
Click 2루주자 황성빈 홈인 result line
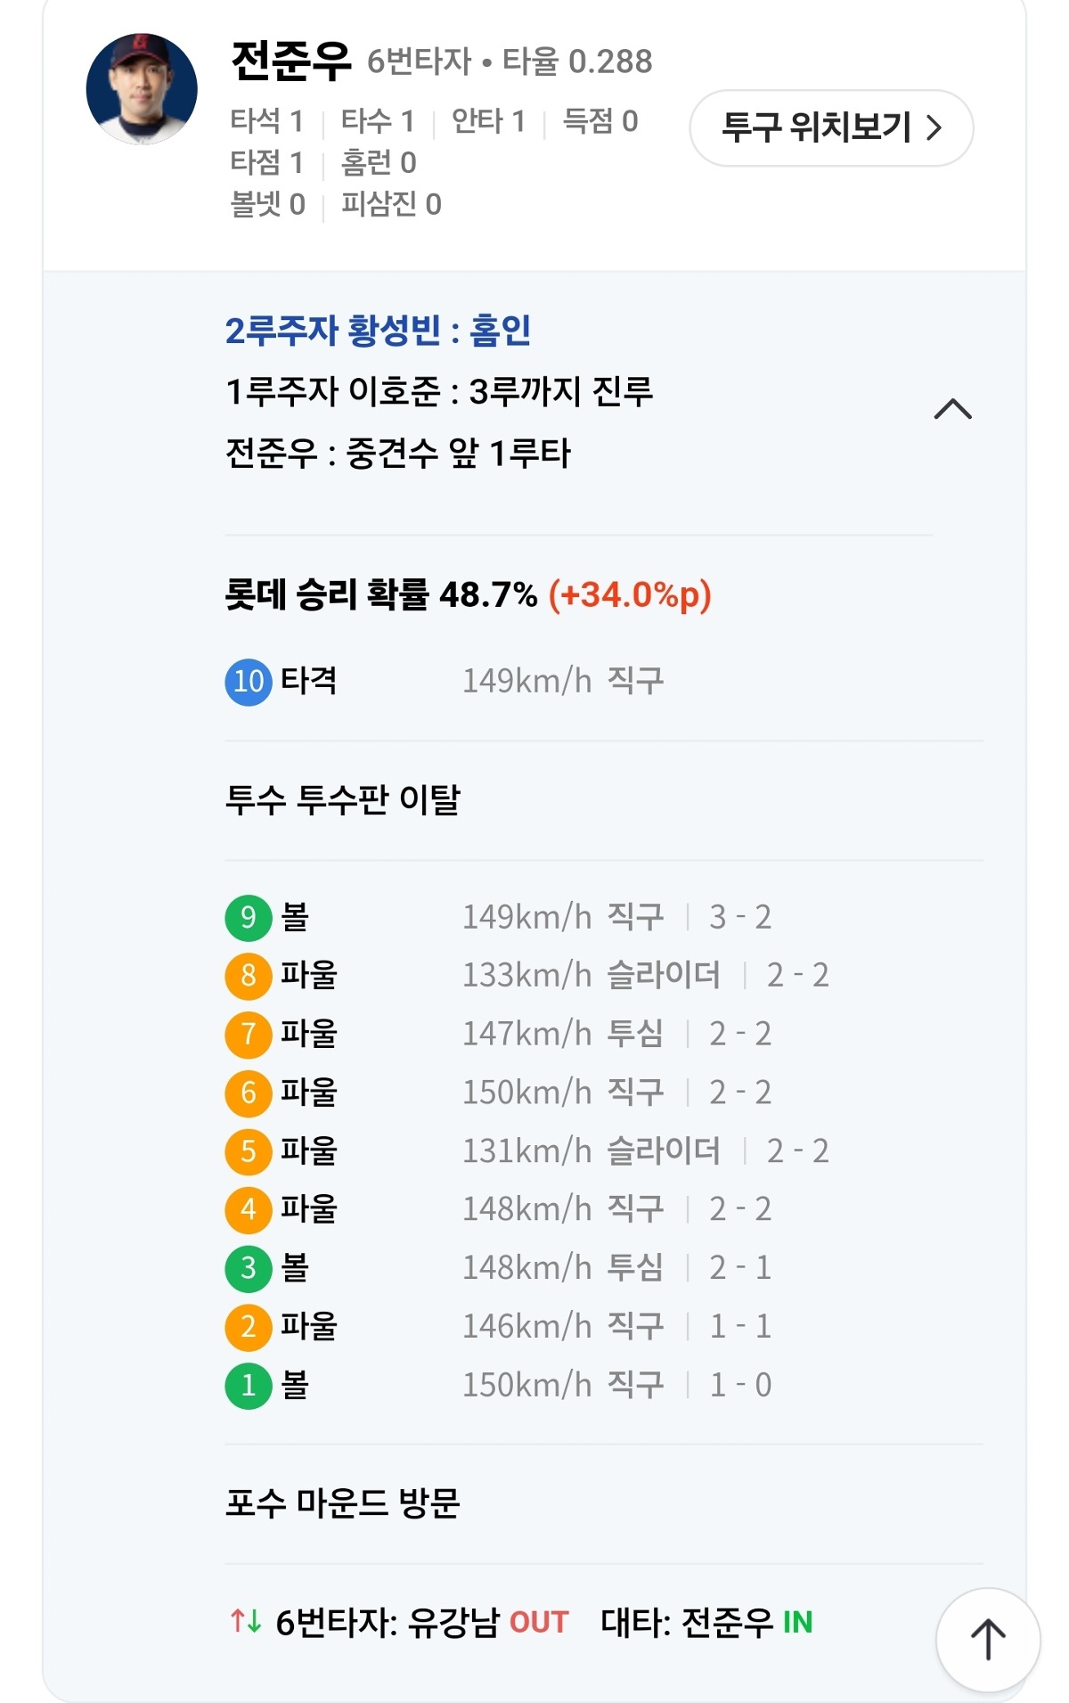point(378,331)
